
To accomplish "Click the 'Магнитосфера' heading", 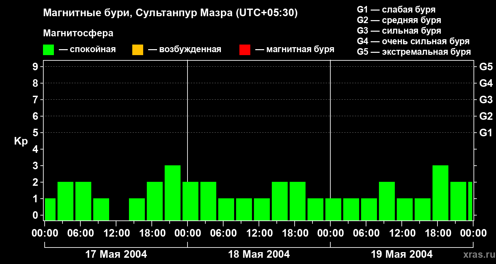I will point(78,33).
